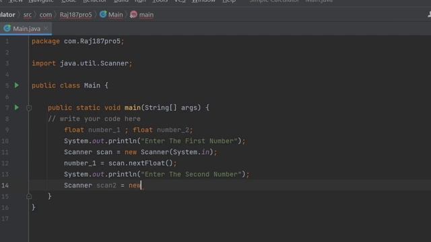
Task: Open the src breadcrumb
Action: click(x=27, y=15)
